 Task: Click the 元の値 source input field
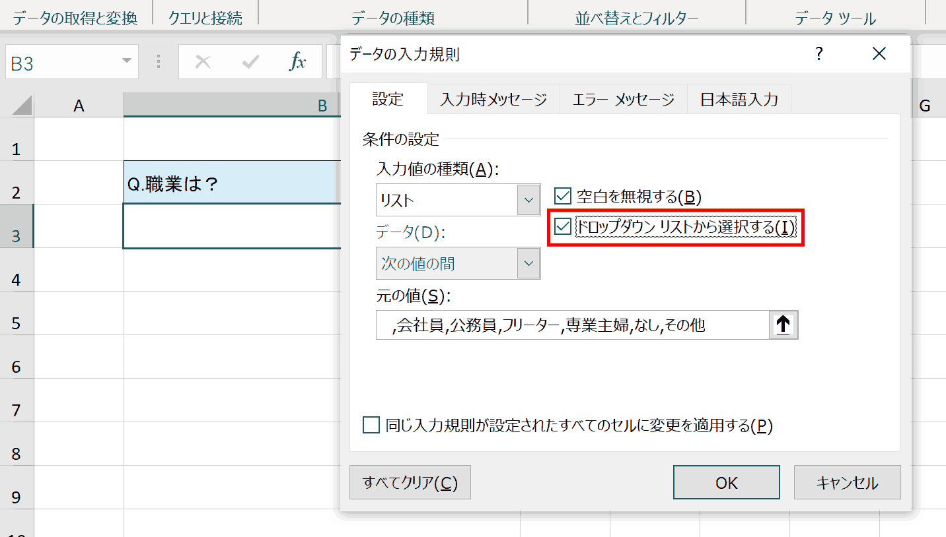[x=573, y=325]
